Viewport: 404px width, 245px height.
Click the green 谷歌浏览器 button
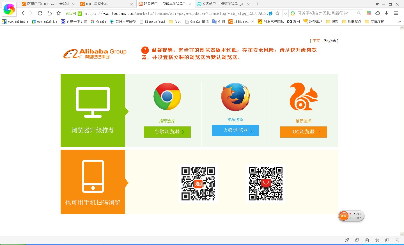pos(167,132)
